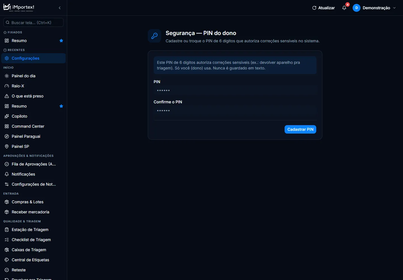This screenshot has height=280, width=403.
Task: Click the warning triangle icon for O que está preso
Action: 7,96
